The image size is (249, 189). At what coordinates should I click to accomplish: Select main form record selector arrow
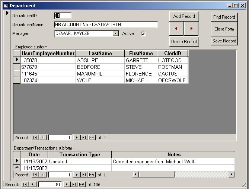[x=7, y=13]
